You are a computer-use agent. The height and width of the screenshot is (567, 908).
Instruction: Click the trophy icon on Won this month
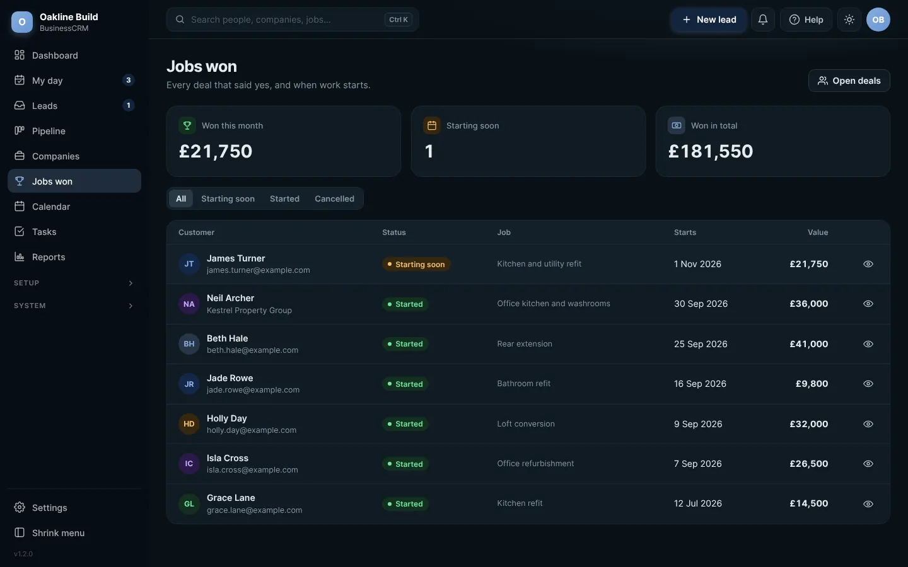click(187, 125)
